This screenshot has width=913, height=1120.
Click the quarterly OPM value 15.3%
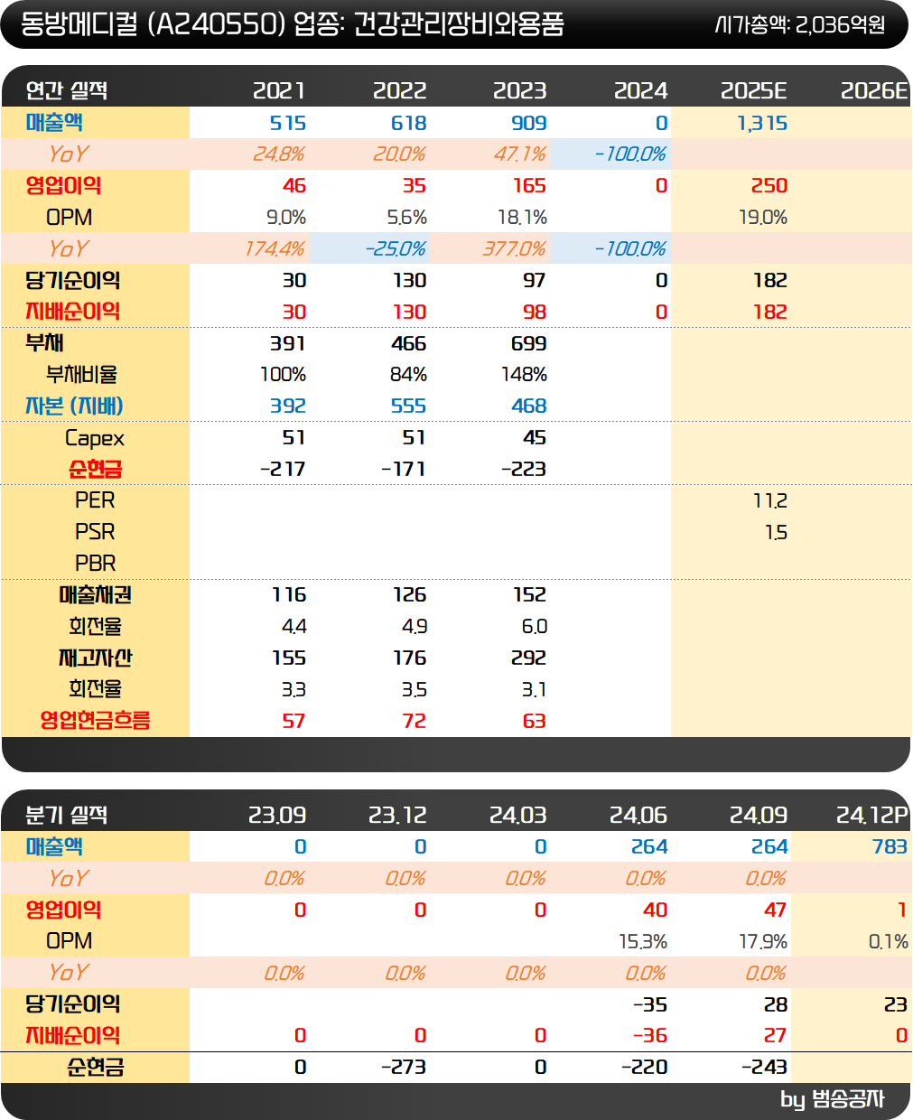[x=643, y=942]
